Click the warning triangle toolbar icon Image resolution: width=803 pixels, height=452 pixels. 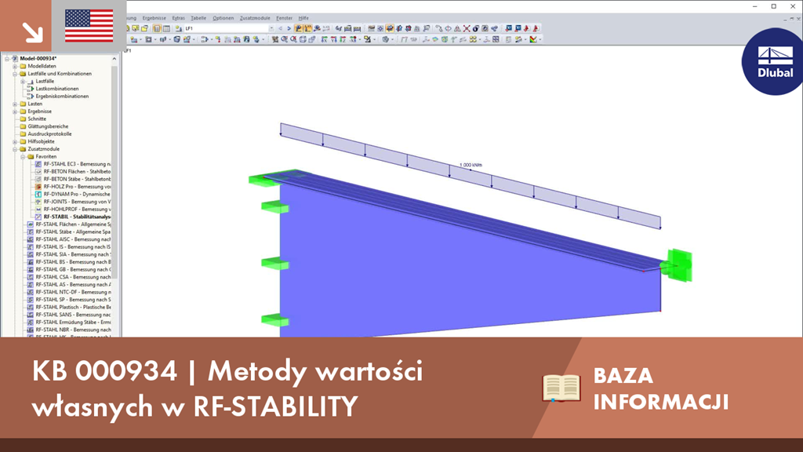tap(457, 28)
